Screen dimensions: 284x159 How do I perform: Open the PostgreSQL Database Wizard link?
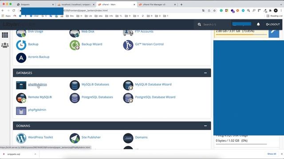click(x=155, y=97)
